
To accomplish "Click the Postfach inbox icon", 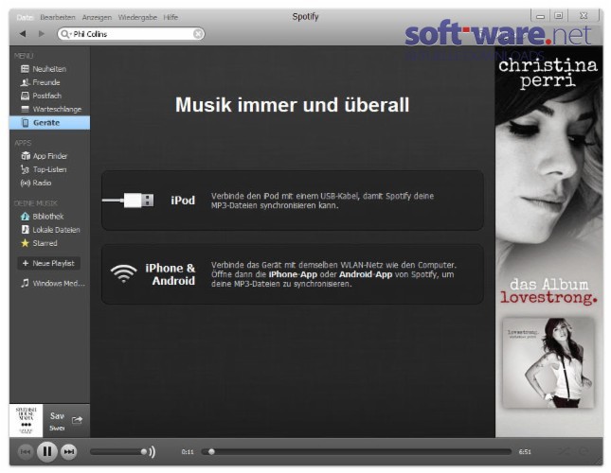I will pyautogui.click(x=25, y=96).
